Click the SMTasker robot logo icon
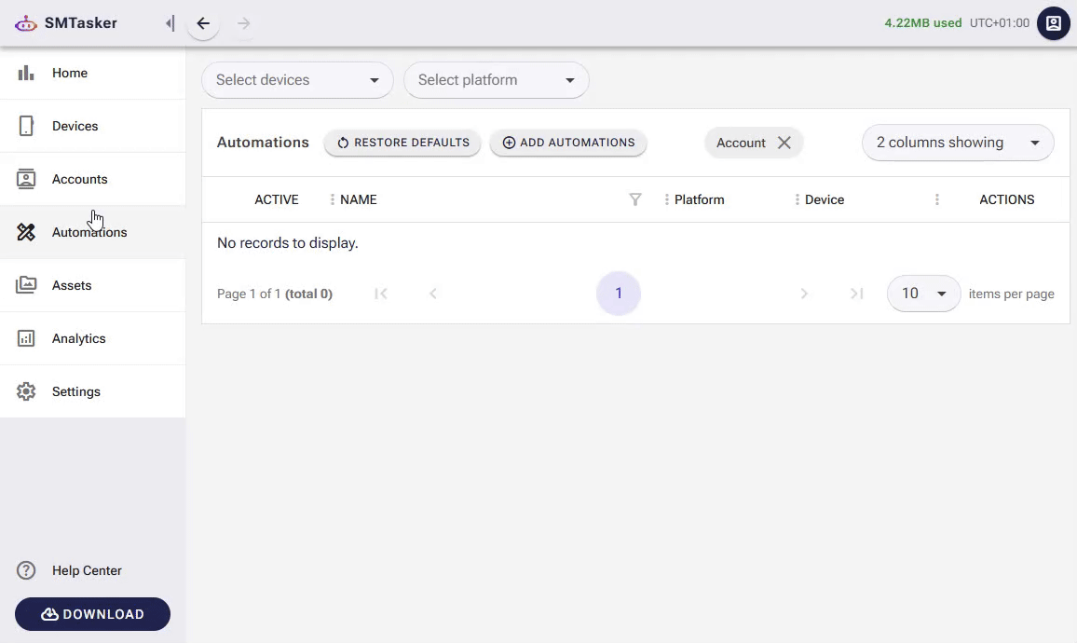Image resolution: width=1077 pixels, height=643 pixels. (x=26, y=23)
